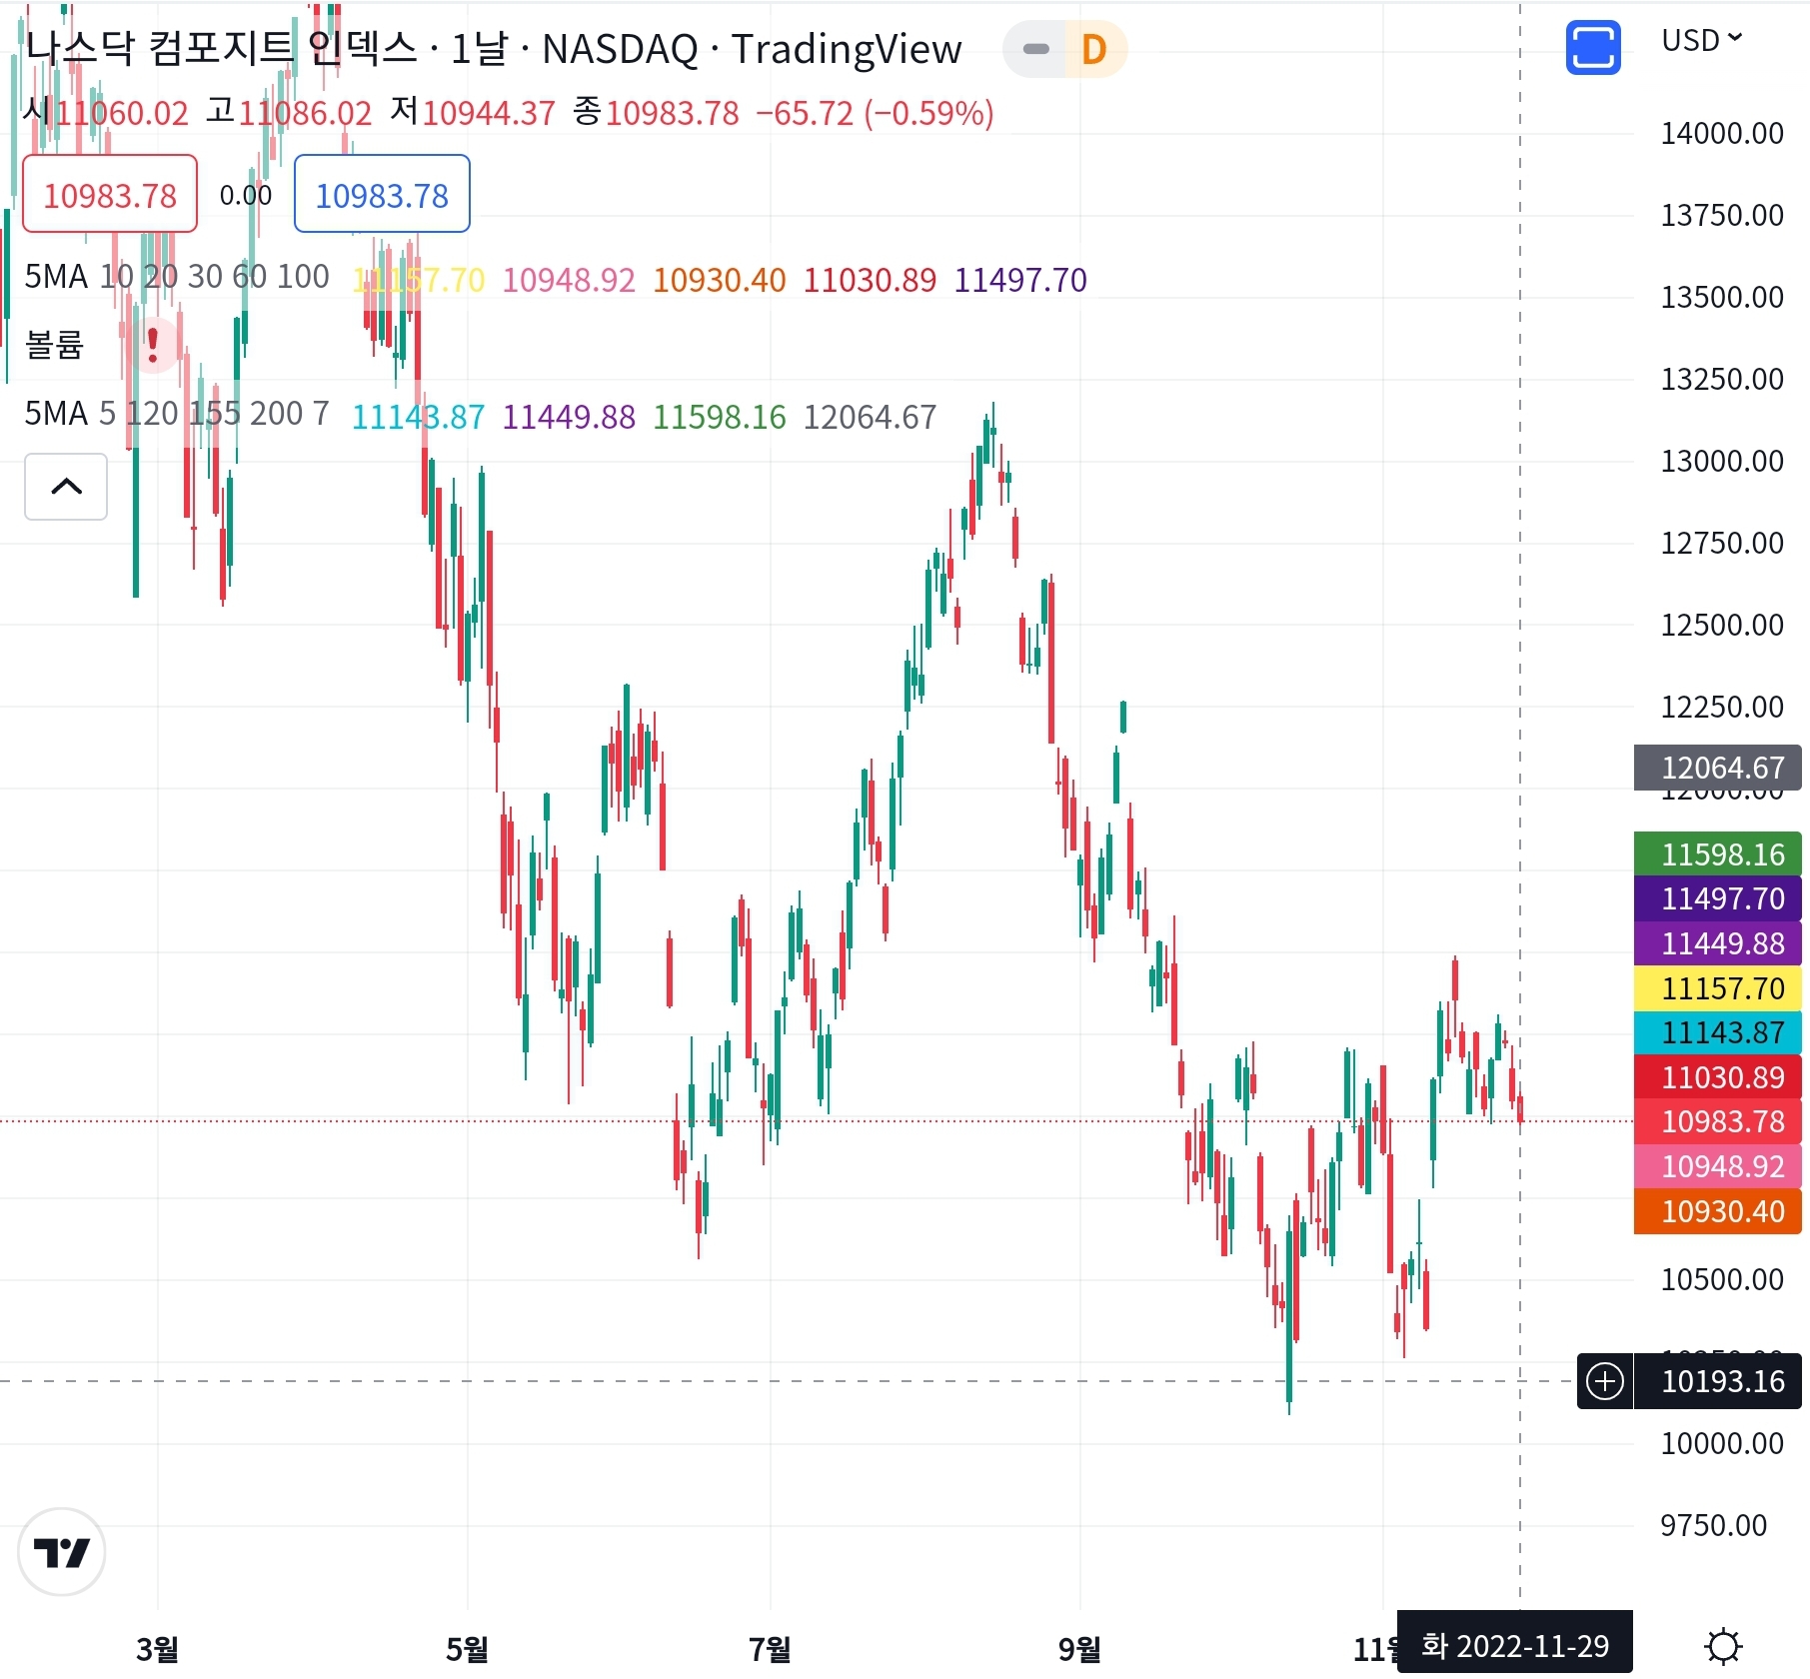Click the 9750.00 price axis tick

coord(1713,1525)
